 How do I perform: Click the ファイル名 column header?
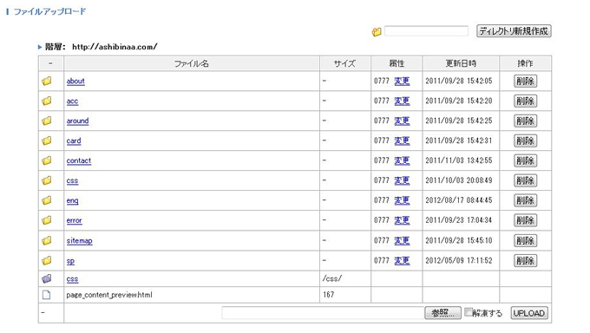click(192, 63)
